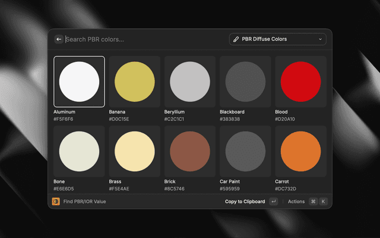
Task: Select the Brass color swatch
Action: (134, 151)
